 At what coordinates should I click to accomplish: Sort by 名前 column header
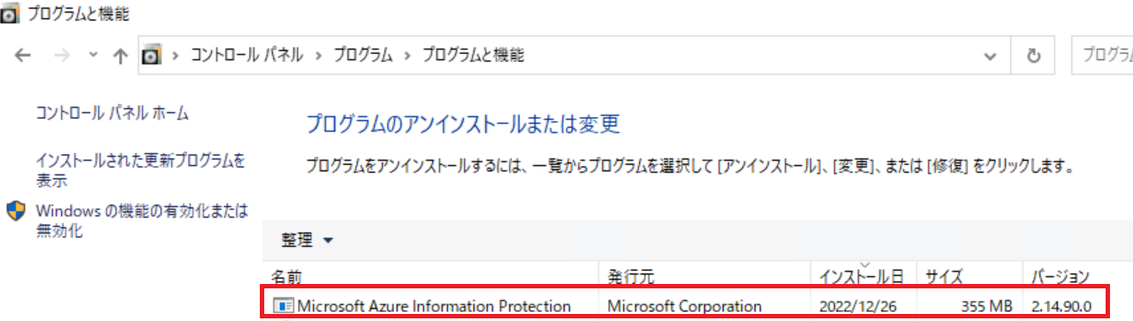coord(286,276)
